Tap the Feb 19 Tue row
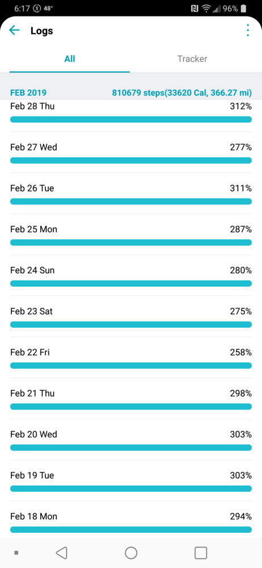This screenshot has width=262, height=568. click(131, 481)
